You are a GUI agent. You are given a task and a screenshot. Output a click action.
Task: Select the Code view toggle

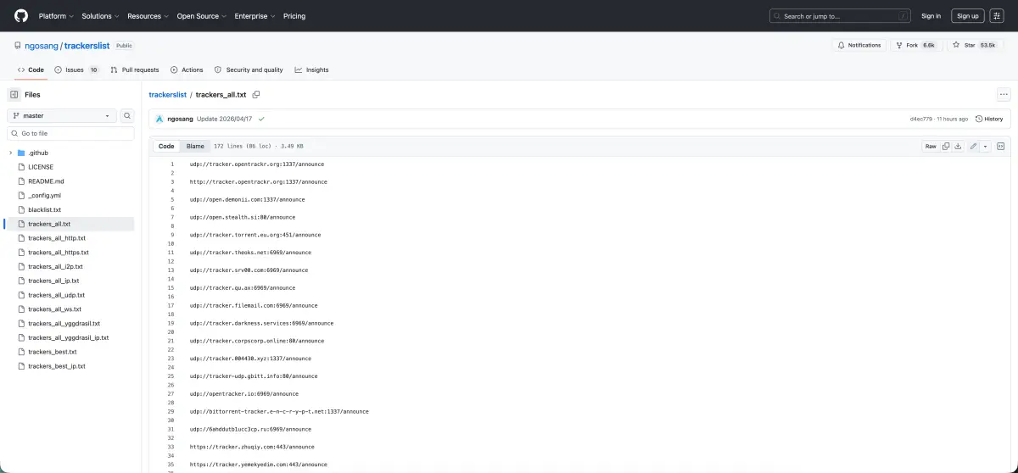[x=166, y=146]
